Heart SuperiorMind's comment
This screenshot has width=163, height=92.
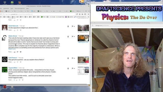click(x=23, y=80)
